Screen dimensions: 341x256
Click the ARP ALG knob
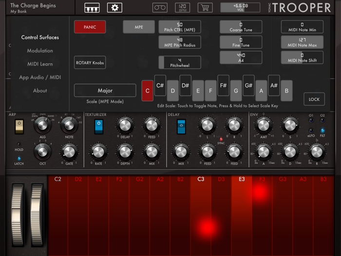click(x=43, y=125)
